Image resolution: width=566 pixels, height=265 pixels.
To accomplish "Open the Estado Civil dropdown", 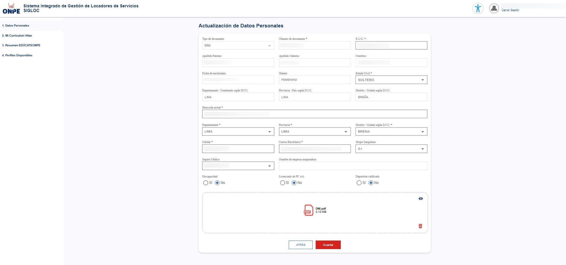I will 391,80.
